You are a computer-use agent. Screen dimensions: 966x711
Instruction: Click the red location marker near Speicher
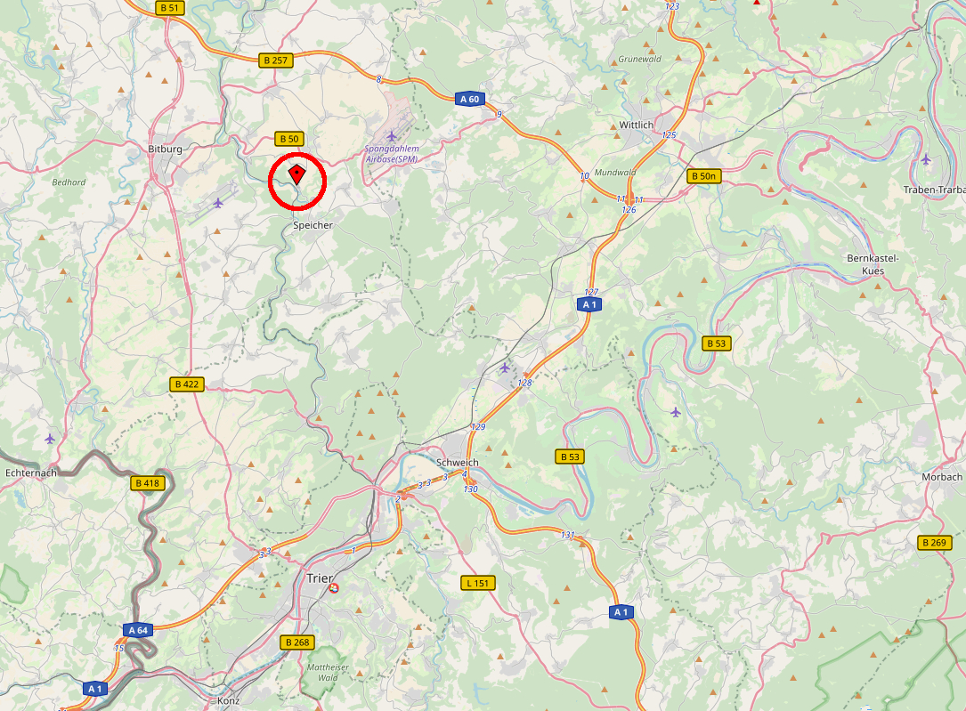[x=297, y=174]
